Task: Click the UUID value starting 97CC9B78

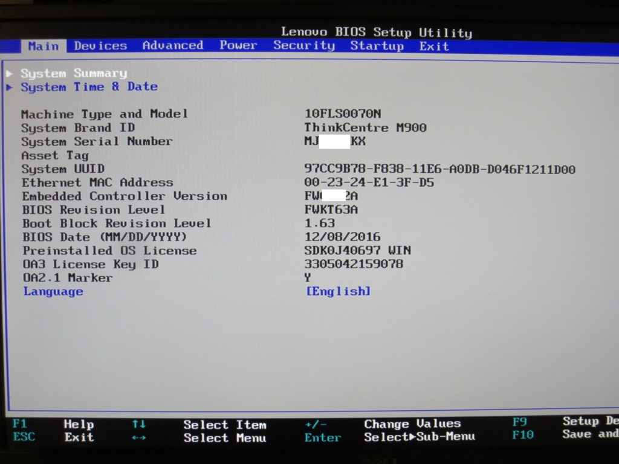Action: 440,169
